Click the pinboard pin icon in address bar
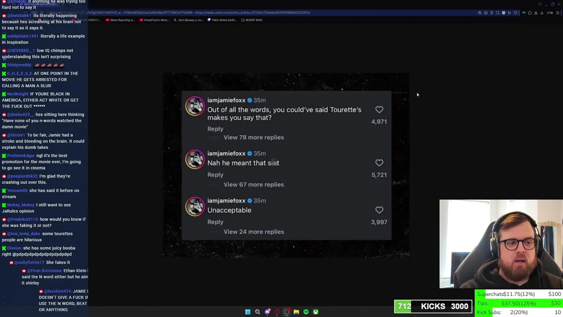 click(x=492, y=13)
